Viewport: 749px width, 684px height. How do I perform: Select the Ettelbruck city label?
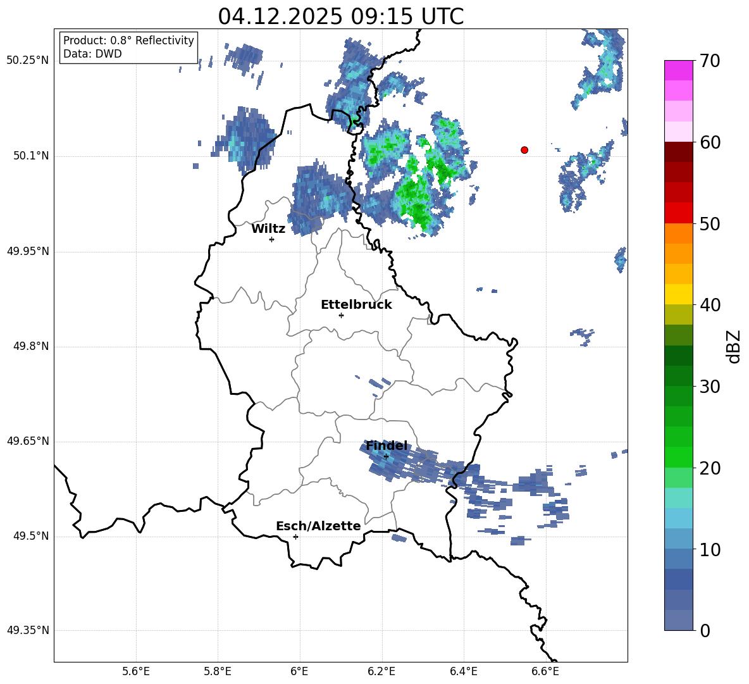tap(356, 305)
